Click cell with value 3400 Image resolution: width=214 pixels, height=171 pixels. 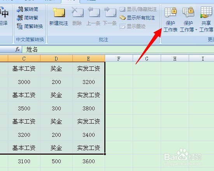click(x=89, y=135)
